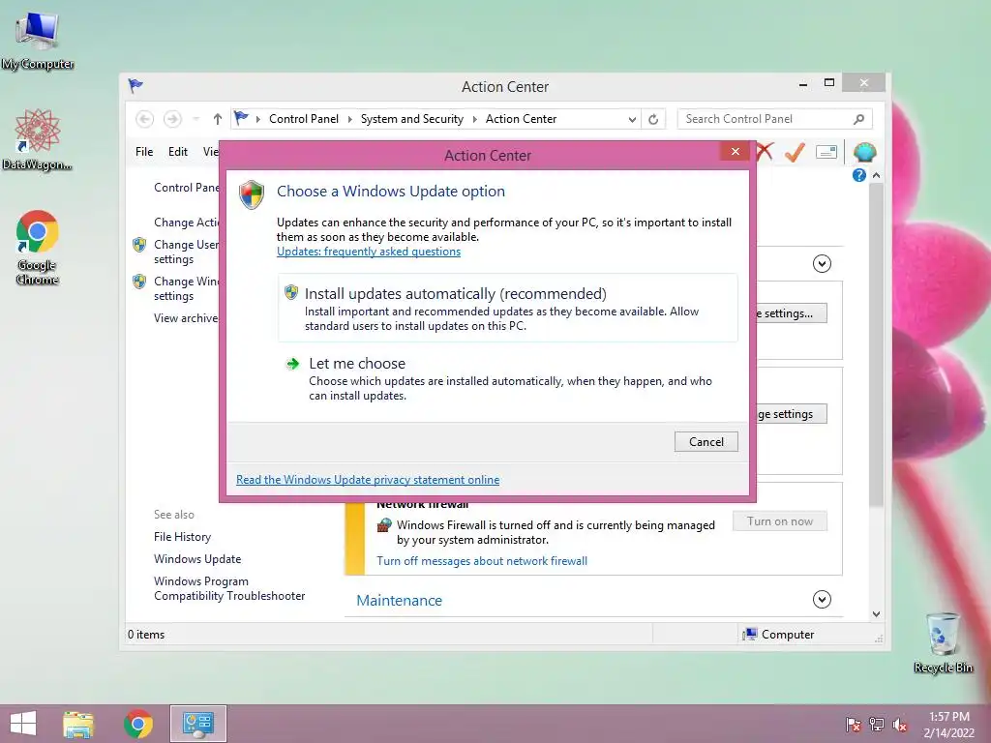991x743 pixels.
Task: Click View archived messages link
Action: (186, 317)
